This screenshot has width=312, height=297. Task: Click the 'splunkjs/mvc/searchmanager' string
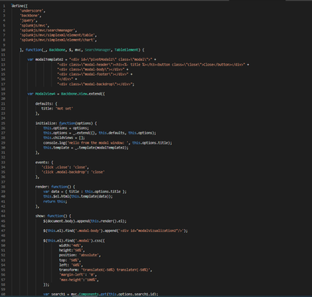(48, 30)
